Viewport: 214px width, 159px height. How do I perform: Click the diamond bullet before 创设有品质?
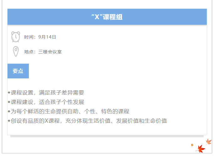(x=9, y=121)
